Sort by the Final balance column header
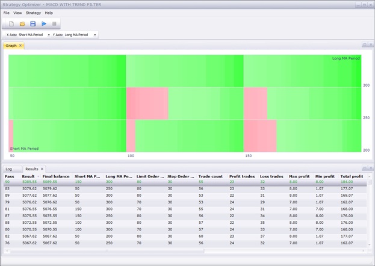 click(x=56, y=176)
